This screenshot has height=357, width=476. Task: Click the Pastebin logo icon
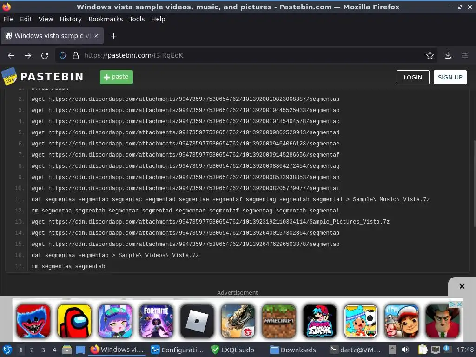(x=9, y=77)
